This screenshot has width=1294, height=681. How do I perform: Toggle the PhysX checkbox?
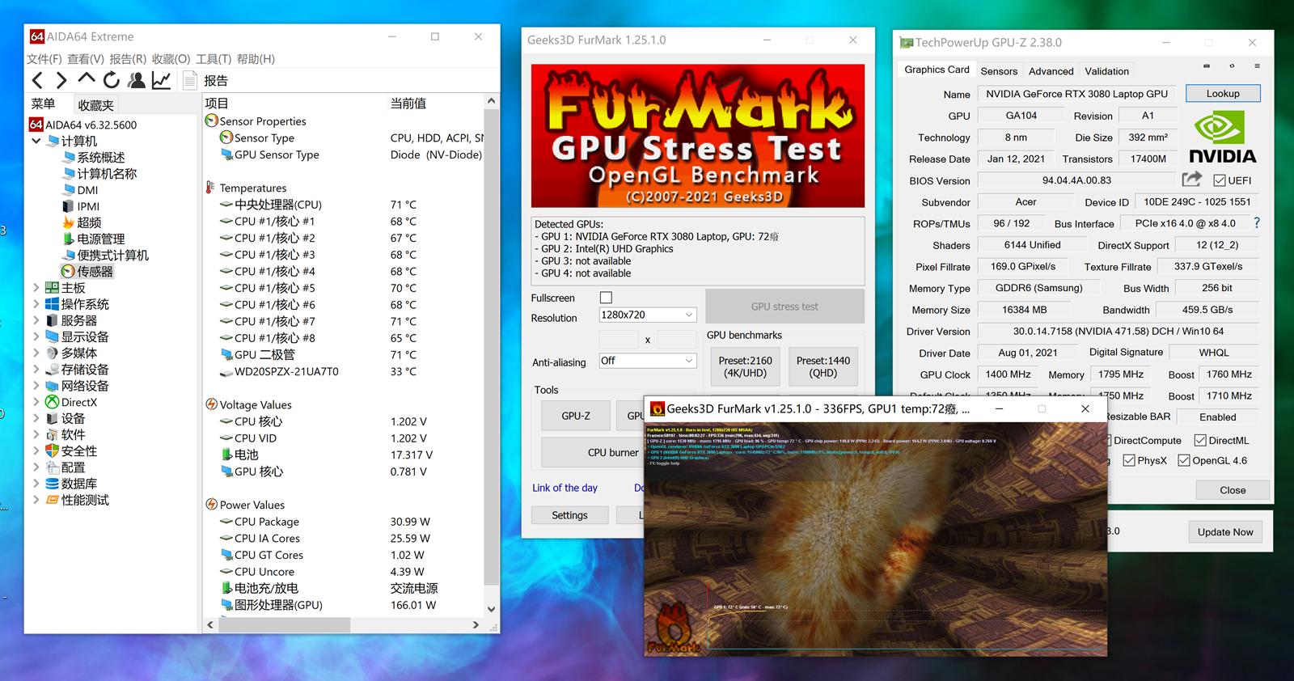coord(1129,460)
